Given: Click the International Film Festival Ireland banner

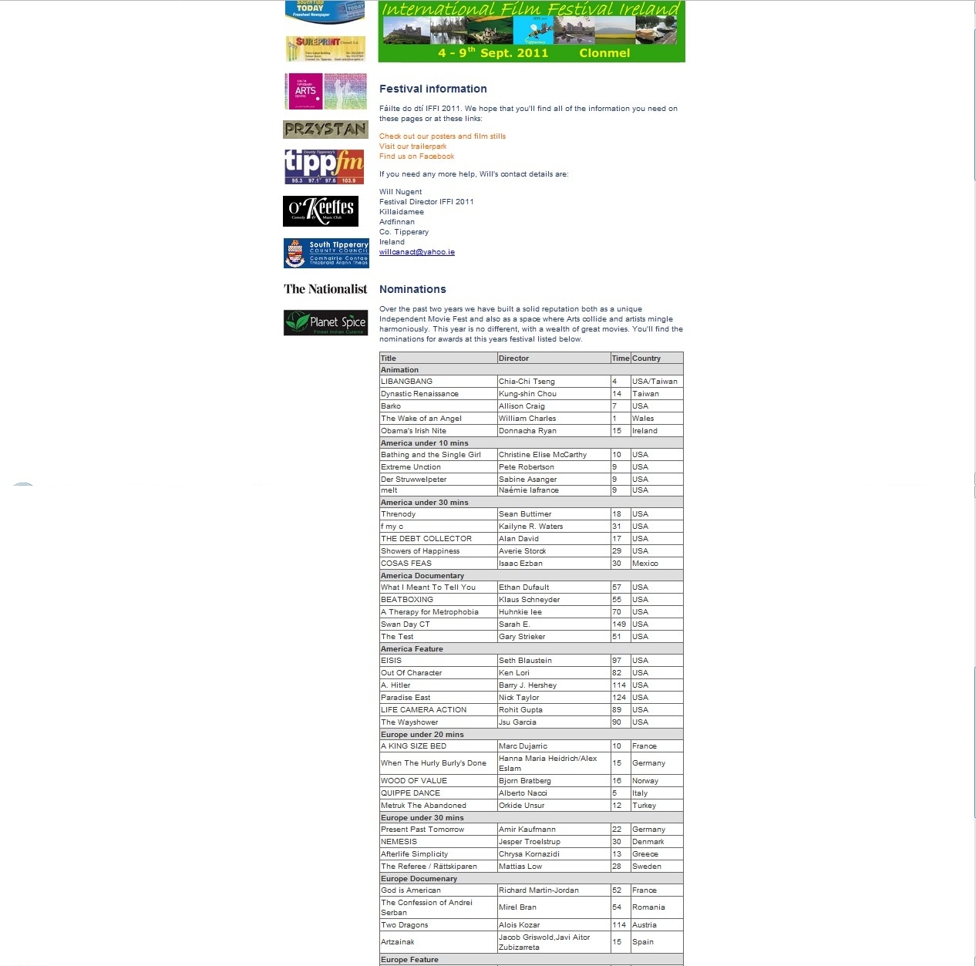Looking at the screenshot, I should [x=531, y=32].
